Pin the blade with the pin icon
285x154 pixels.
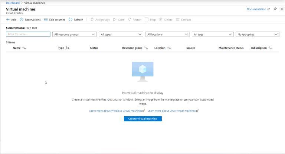[275, 9]
